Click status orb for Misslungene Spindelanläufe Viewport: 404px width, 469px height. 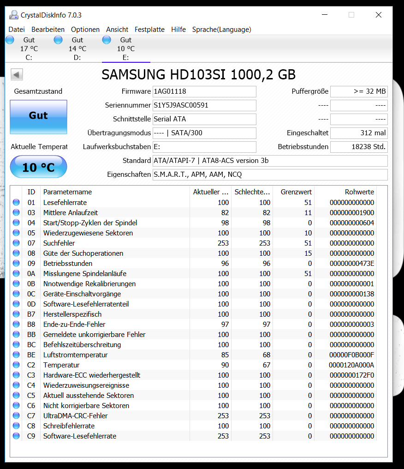click(x=16, y=273)
